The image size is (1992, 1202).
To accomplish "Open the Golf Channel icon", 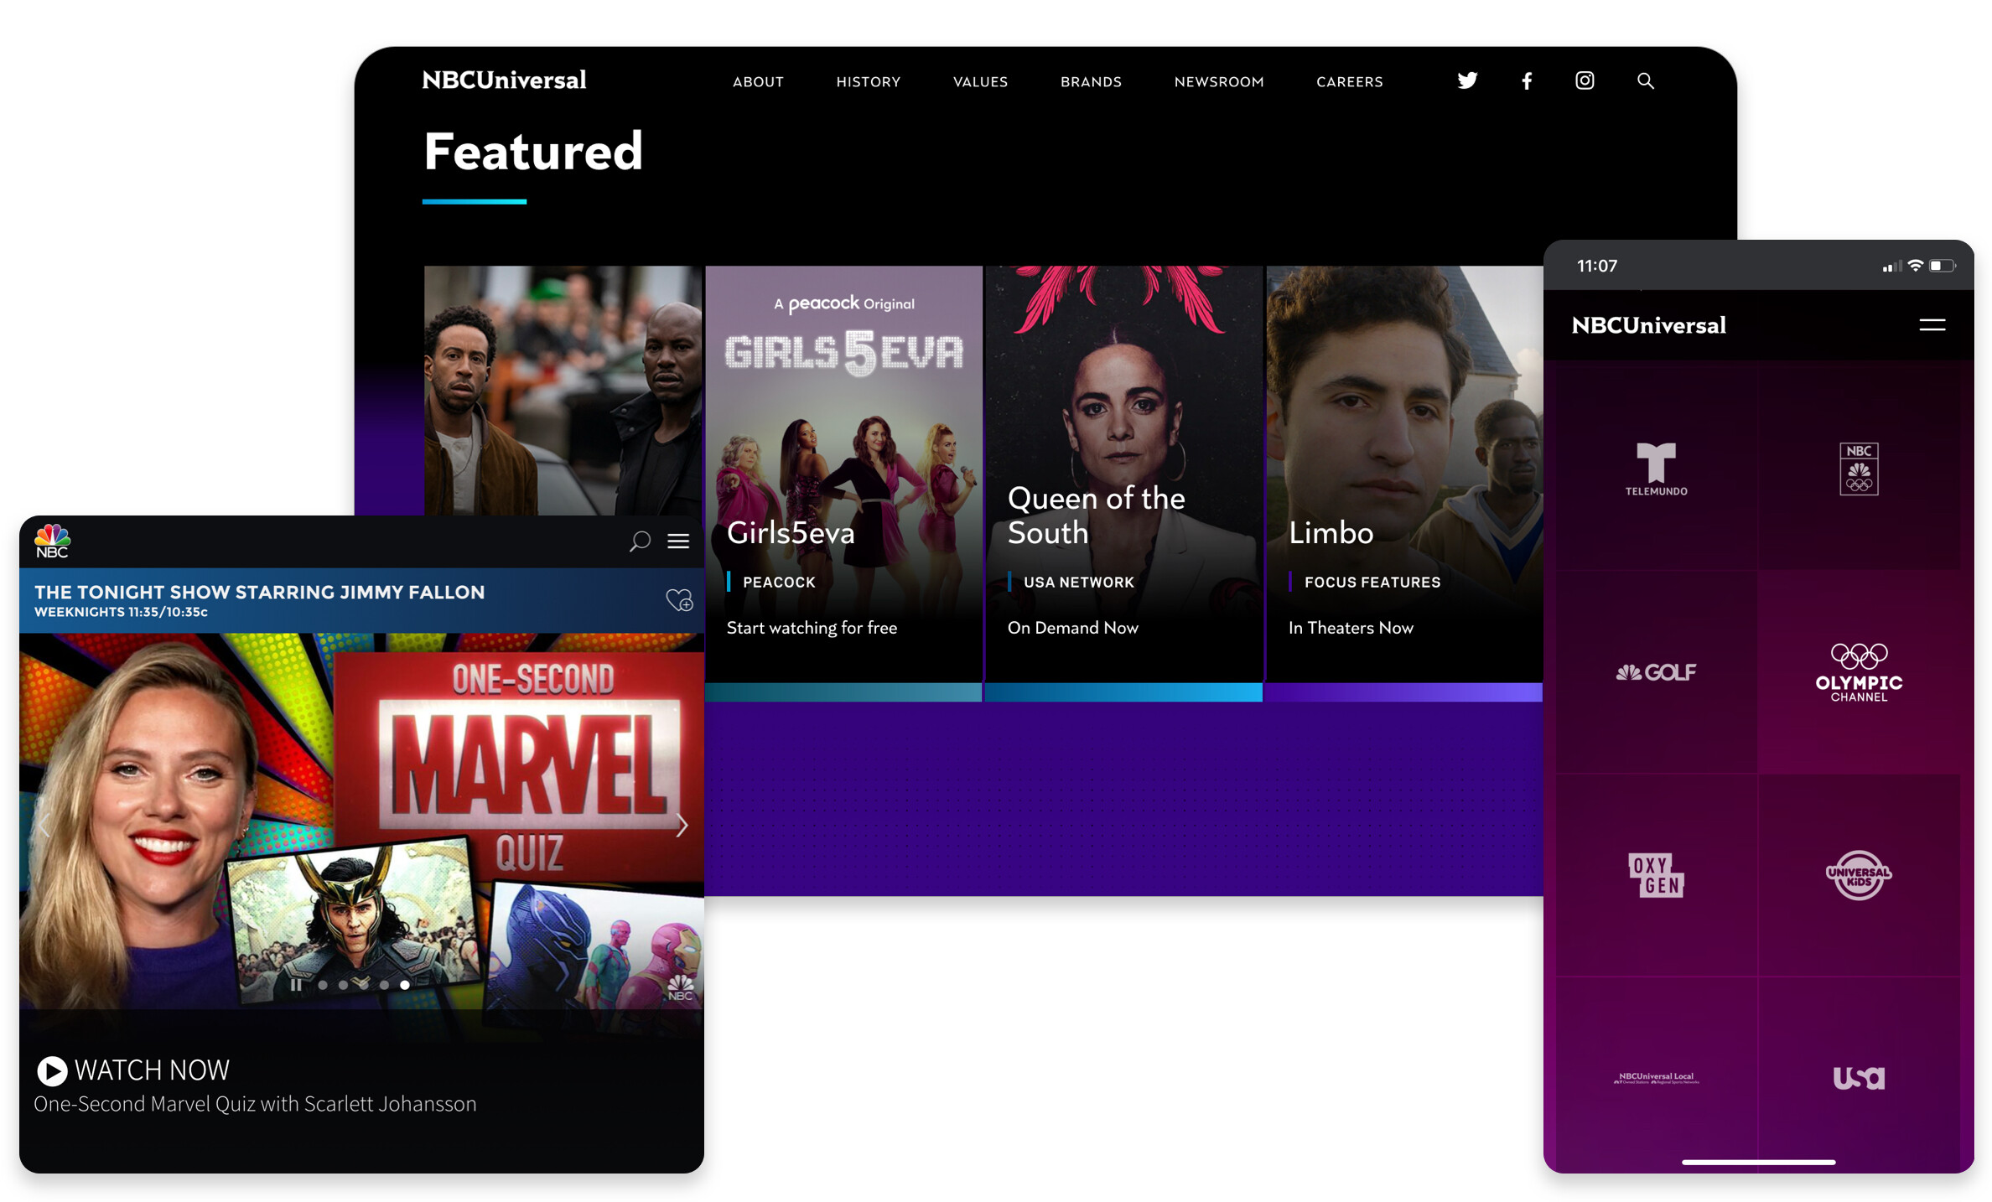I will [x=1655, y=671].
